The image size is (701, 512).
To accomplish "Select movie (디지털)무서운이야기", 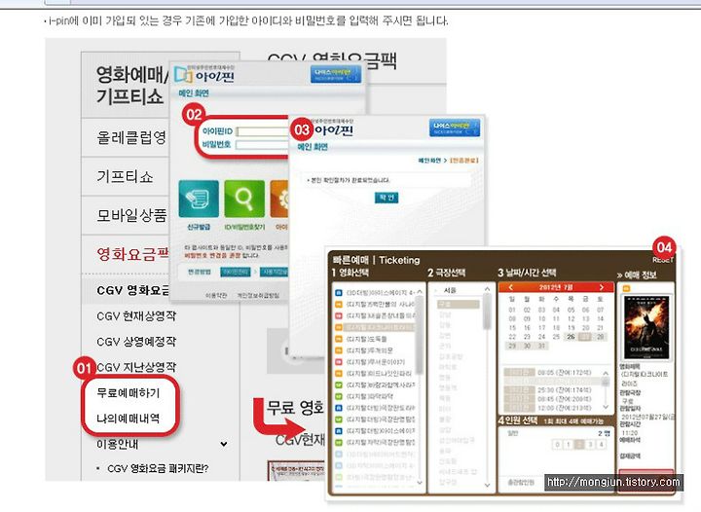I will coord(376,362).
